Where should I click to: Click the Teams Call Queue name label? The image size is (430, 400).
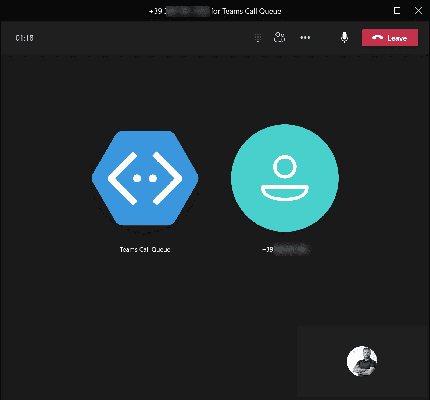pos(145,249)
